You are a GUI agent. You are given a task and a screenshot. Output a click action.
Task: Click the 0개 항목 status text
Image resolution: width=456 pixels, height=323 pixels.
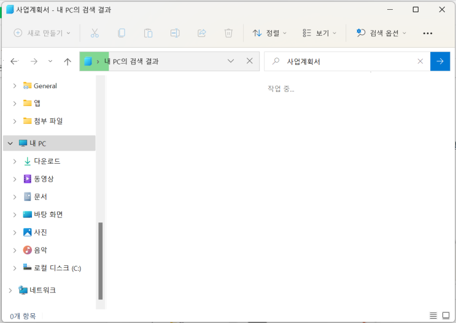23,316
